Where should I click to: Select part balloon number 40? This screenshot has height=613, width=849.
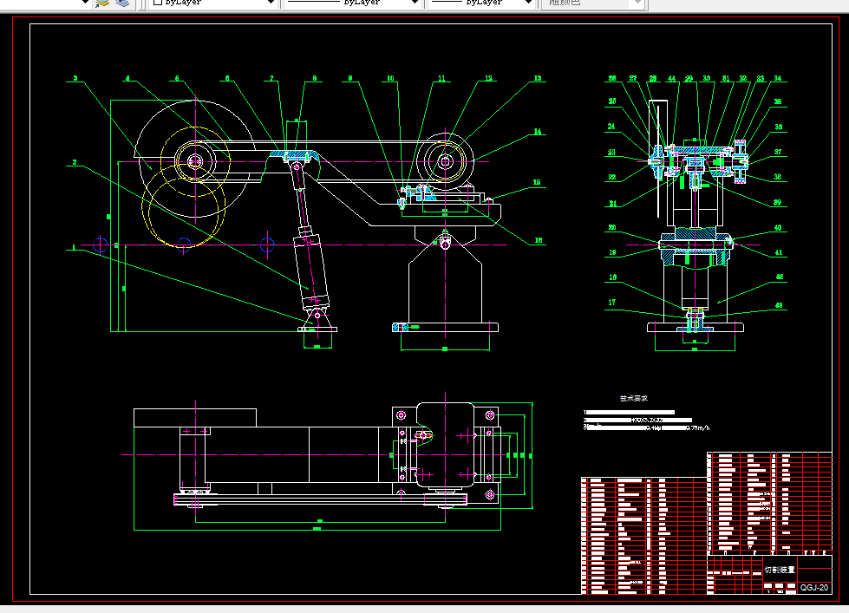(x=778, y=227)
